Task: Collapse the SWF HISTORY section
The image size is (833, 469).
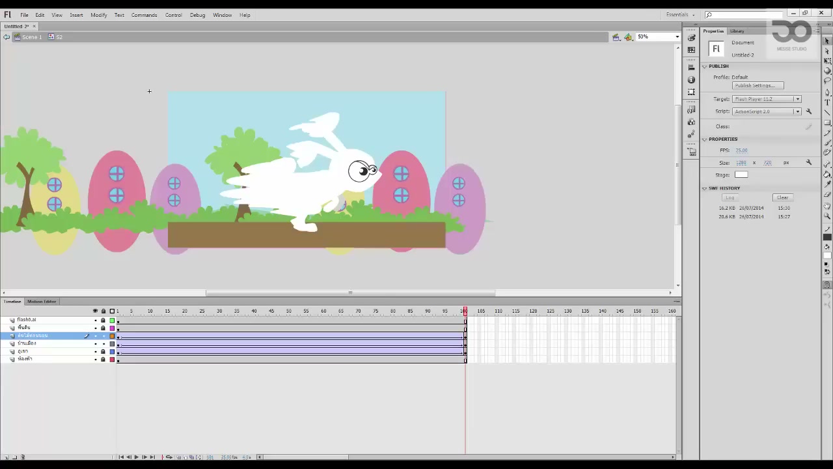Action: 704,188
